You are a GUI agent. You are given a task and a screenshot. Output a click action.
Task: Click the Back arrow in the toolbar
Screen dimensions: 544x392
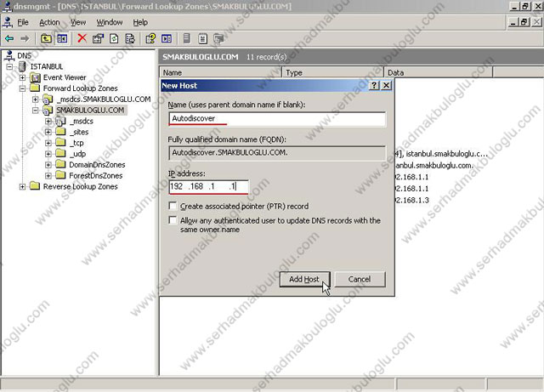pyautogui.click(x=9, y=38)
